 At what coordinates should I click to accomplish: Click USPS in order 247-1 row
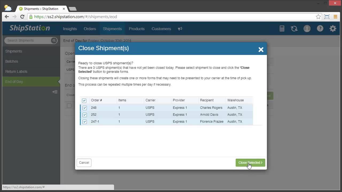[x=150, y=122]
